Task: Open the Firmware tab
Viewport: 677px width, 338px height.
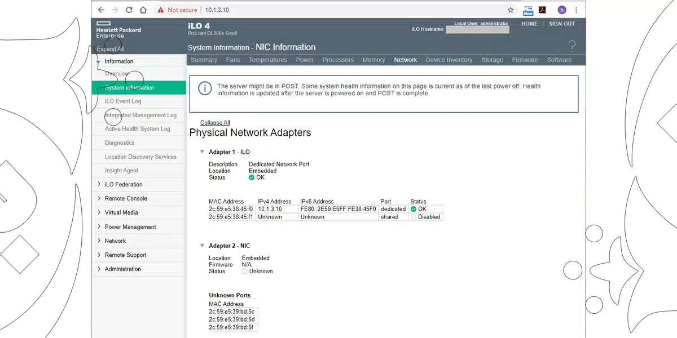Action: pyautogui.click(x=525, y=60)
